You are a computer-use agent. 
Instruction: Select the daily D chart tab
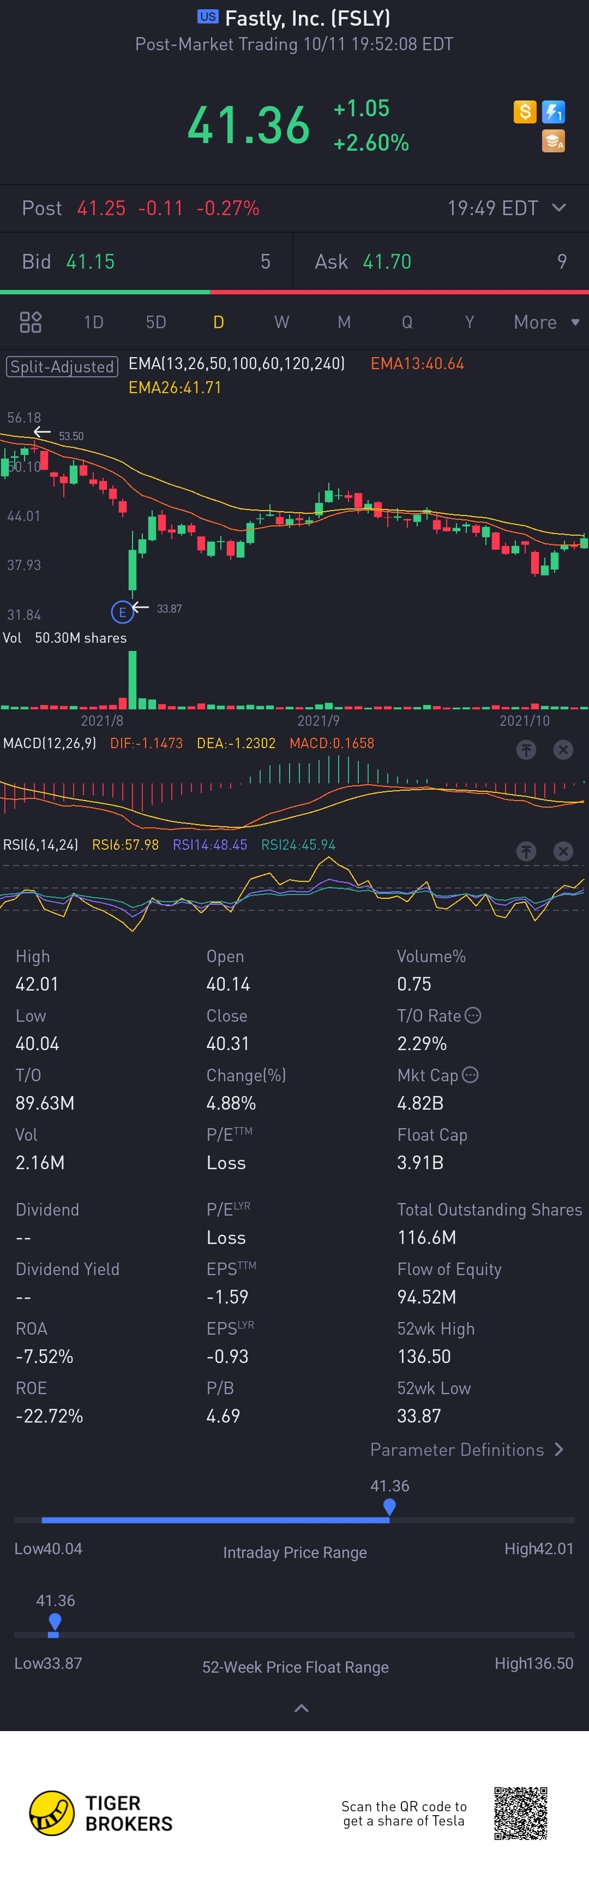click(x=218, y=322)
